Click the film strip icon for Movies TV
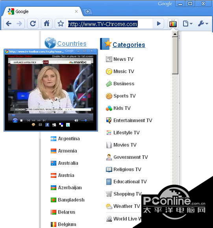This screenshot has height=228, width=213. [109, 145]
